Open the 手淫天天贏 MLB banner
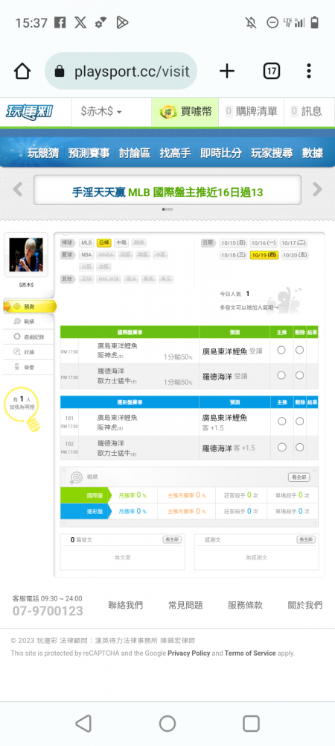This screenshot has width=335, height=746. tap(167, 192)
